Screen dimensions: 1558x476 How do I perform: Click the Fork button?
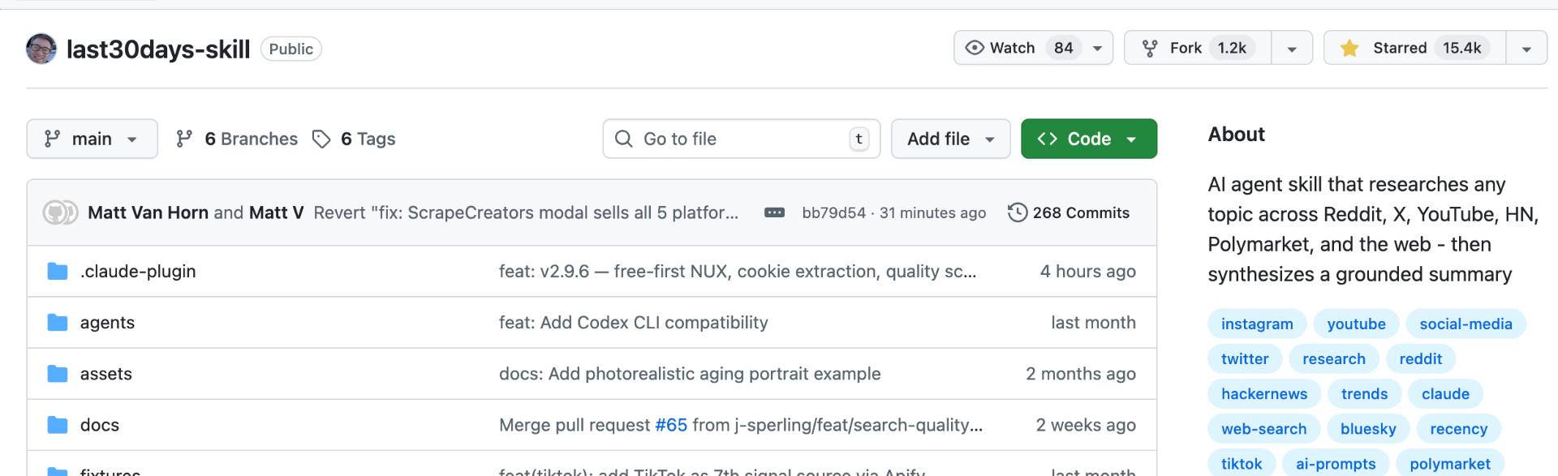1198,48
